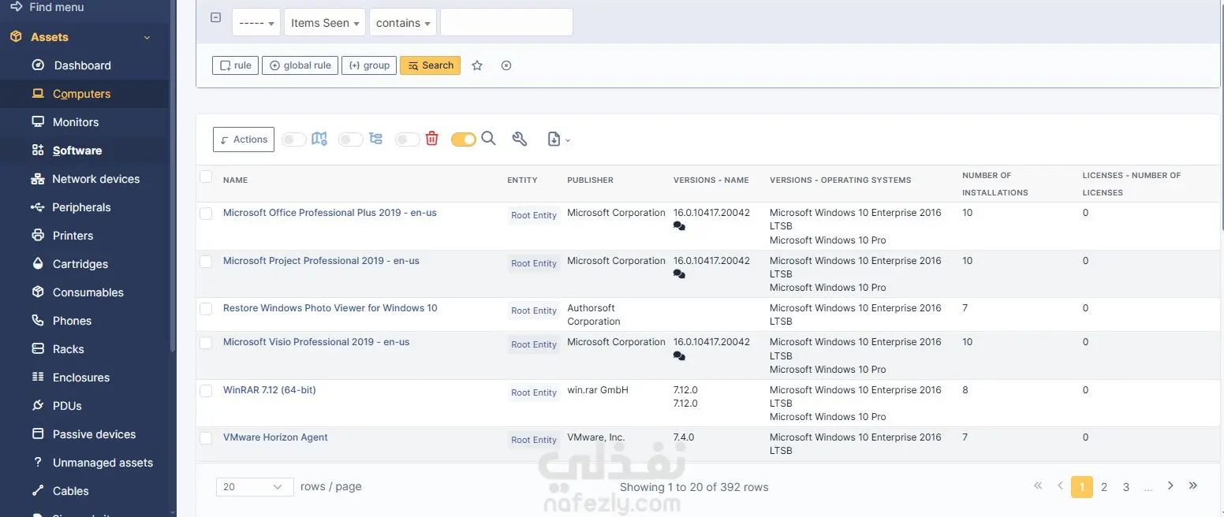Viewport: 1224px width, 517px height.
Task: Click the Cables icon in sidebar
Action: pyautogui.click(x=38, y=491)
